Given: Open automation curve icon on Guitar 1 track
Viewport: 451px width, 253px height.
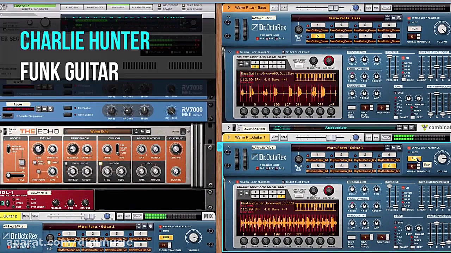Looking at the screenshot, I should 386,137.
